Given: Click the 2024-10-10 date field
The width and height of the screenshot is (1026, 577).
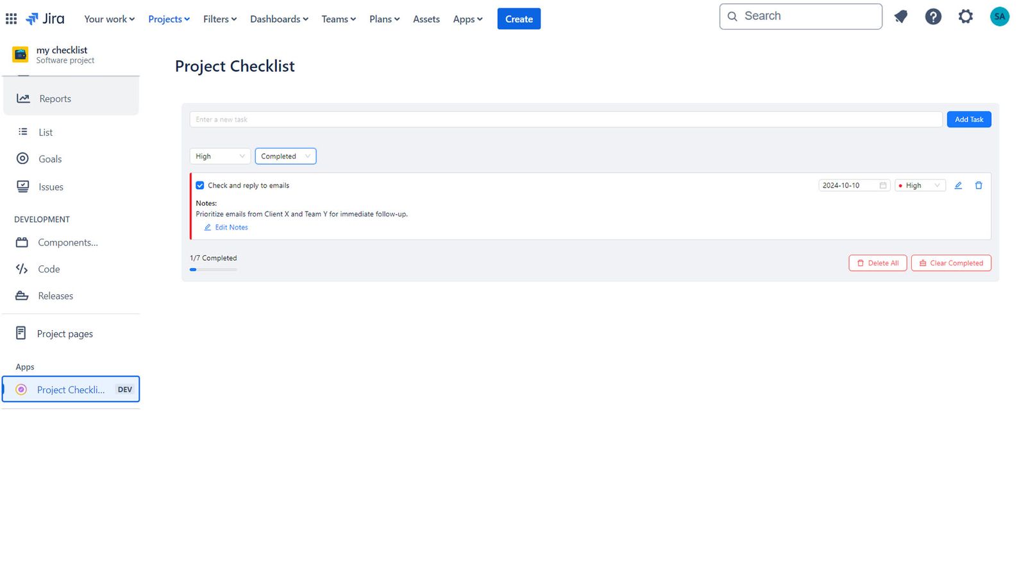Looking at the screenshot, I should pyautogui.click(x=854, y=185).
